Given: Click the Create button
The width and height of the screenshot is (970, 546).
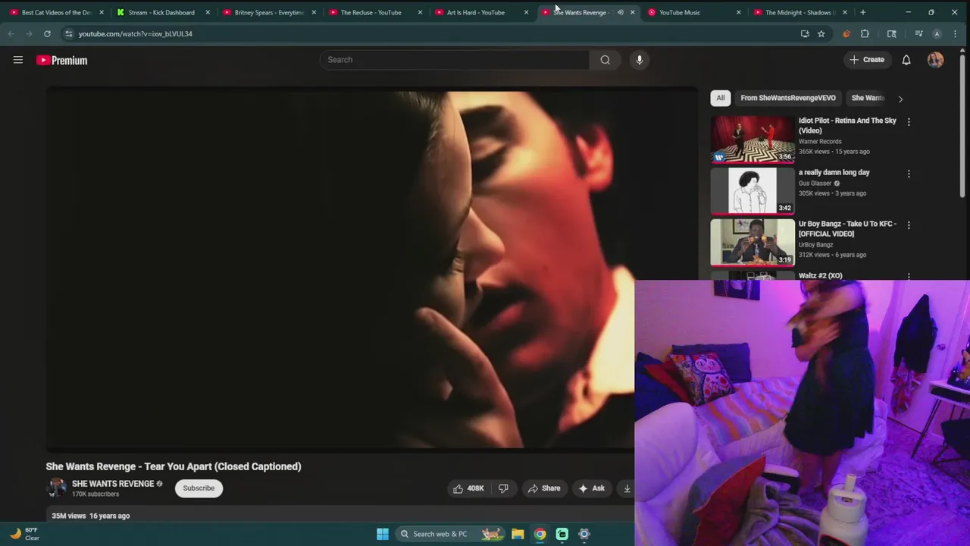Looking at the screenshot, I should 867,60.
